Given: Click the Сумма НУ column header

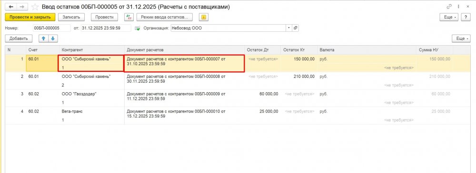Looking at the screenshot, I should [x=435, y=50].
